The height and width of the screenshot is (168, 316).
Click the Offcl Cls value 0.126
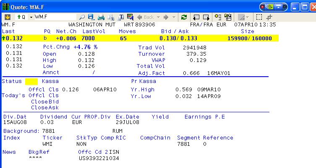click(71, 89)
